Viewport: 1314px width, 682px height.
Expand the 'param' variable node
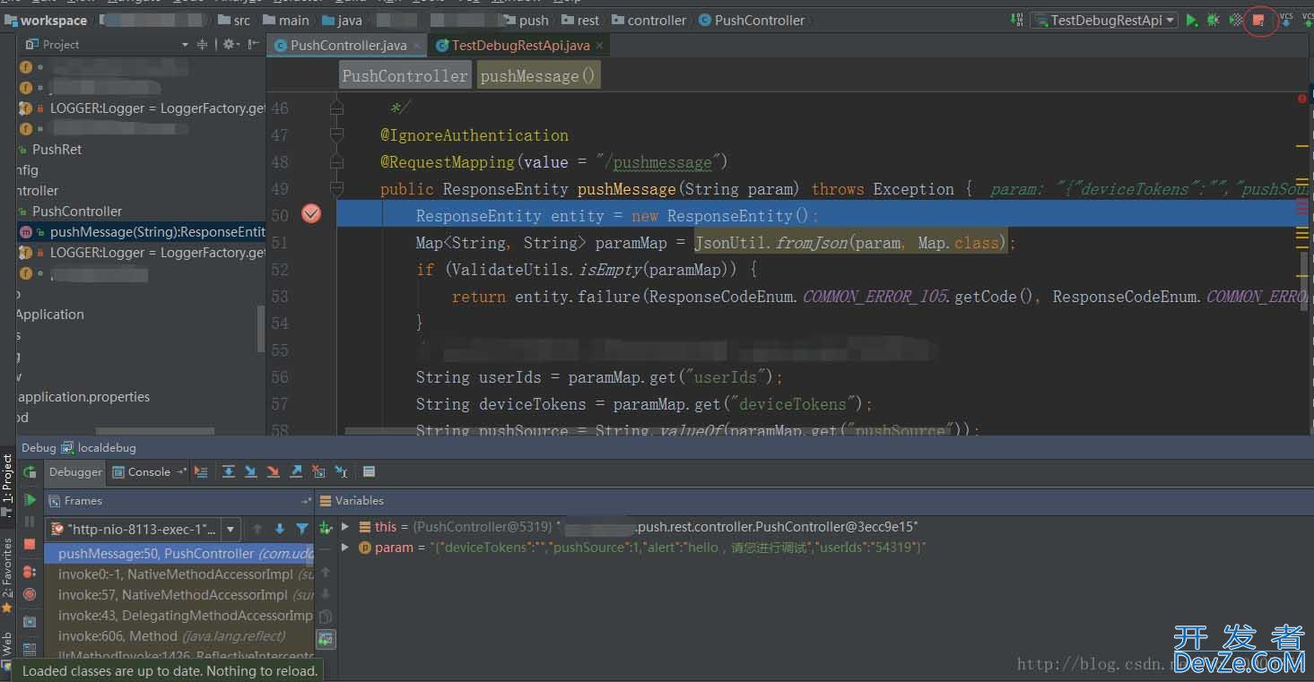point(345,548)
